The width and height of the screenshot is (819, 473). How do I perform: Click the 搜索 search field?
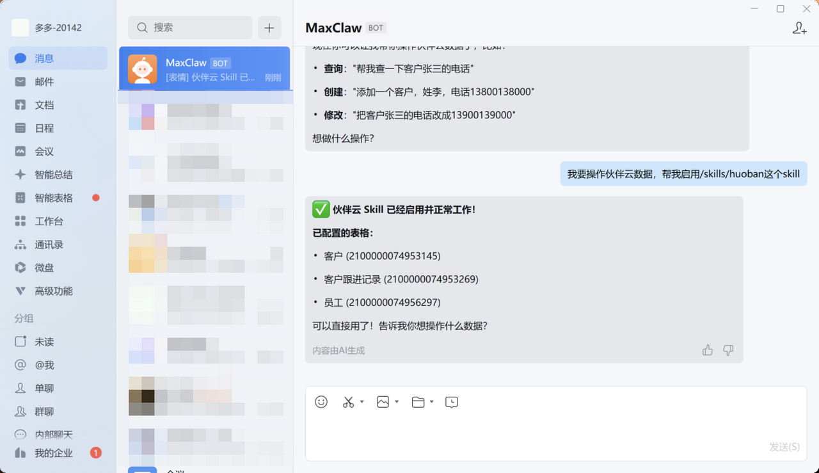190,28
